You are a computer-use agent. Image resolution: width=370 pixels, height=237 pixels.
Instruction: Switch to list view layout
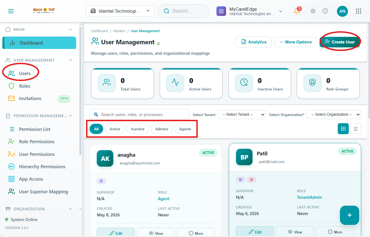click(x=356, y=129)
